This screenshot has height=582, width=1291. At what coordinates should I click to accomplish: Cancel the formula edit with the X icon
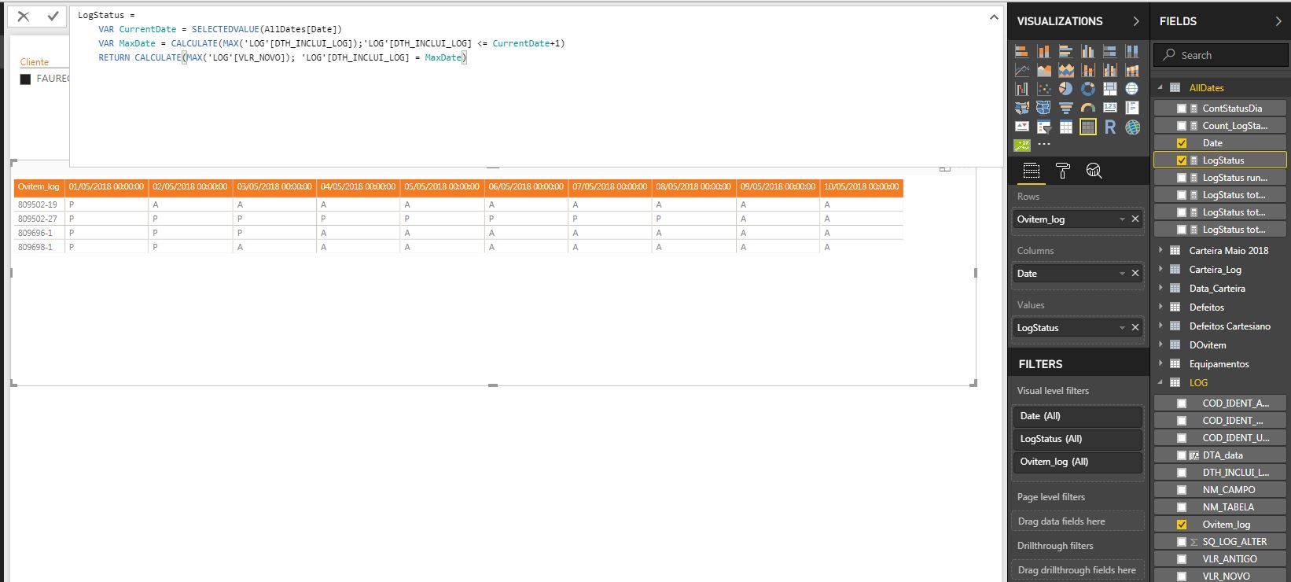tap(24, 16)
